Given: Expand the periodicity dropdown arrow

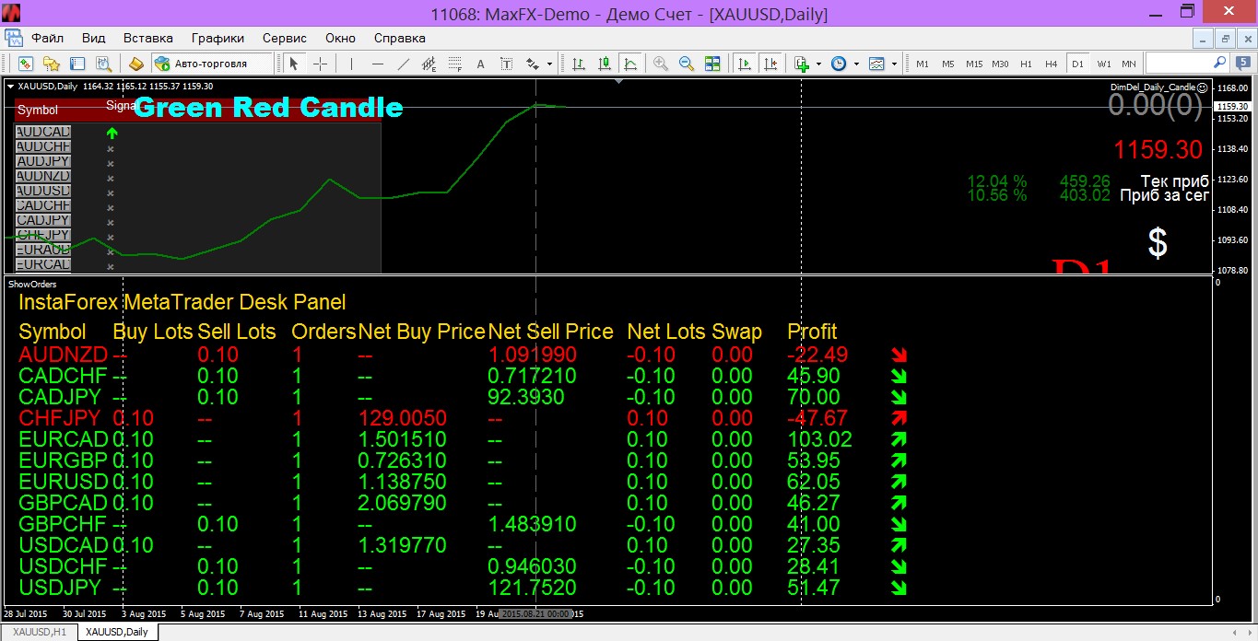Looking at the screenshot, I should pos(856,64).
